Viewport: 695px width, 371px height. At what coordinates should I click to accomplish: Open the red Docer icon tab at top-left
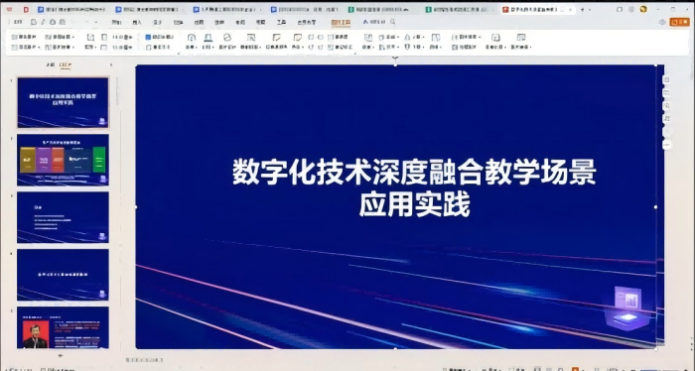pyautogui.click(x=26, y=9)
